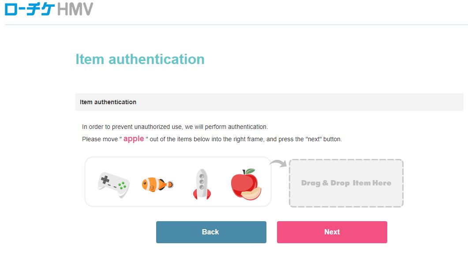Click the red fins of the rocket
Screen dimensions: 468x279
(x=202, y=194)
